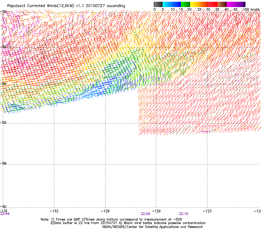Click the green 15-20 knots color band
Image resolution: width=261 pixels, height=229 pixels.
(186, 4)
